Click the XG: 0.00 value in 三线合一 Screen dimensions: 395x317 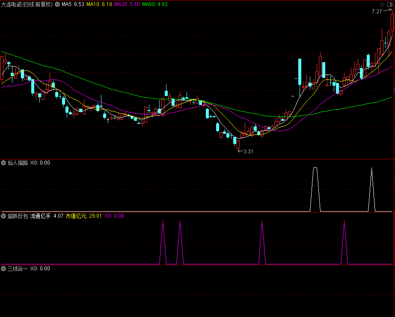click(40, 269)
